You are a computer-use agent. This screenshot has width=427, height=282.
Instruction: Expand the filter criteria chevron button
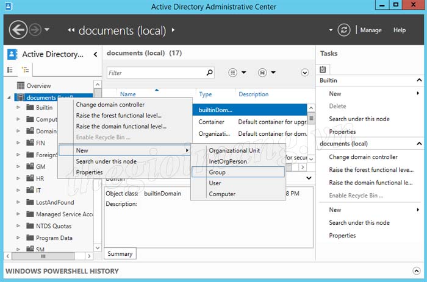click(305, 72)
